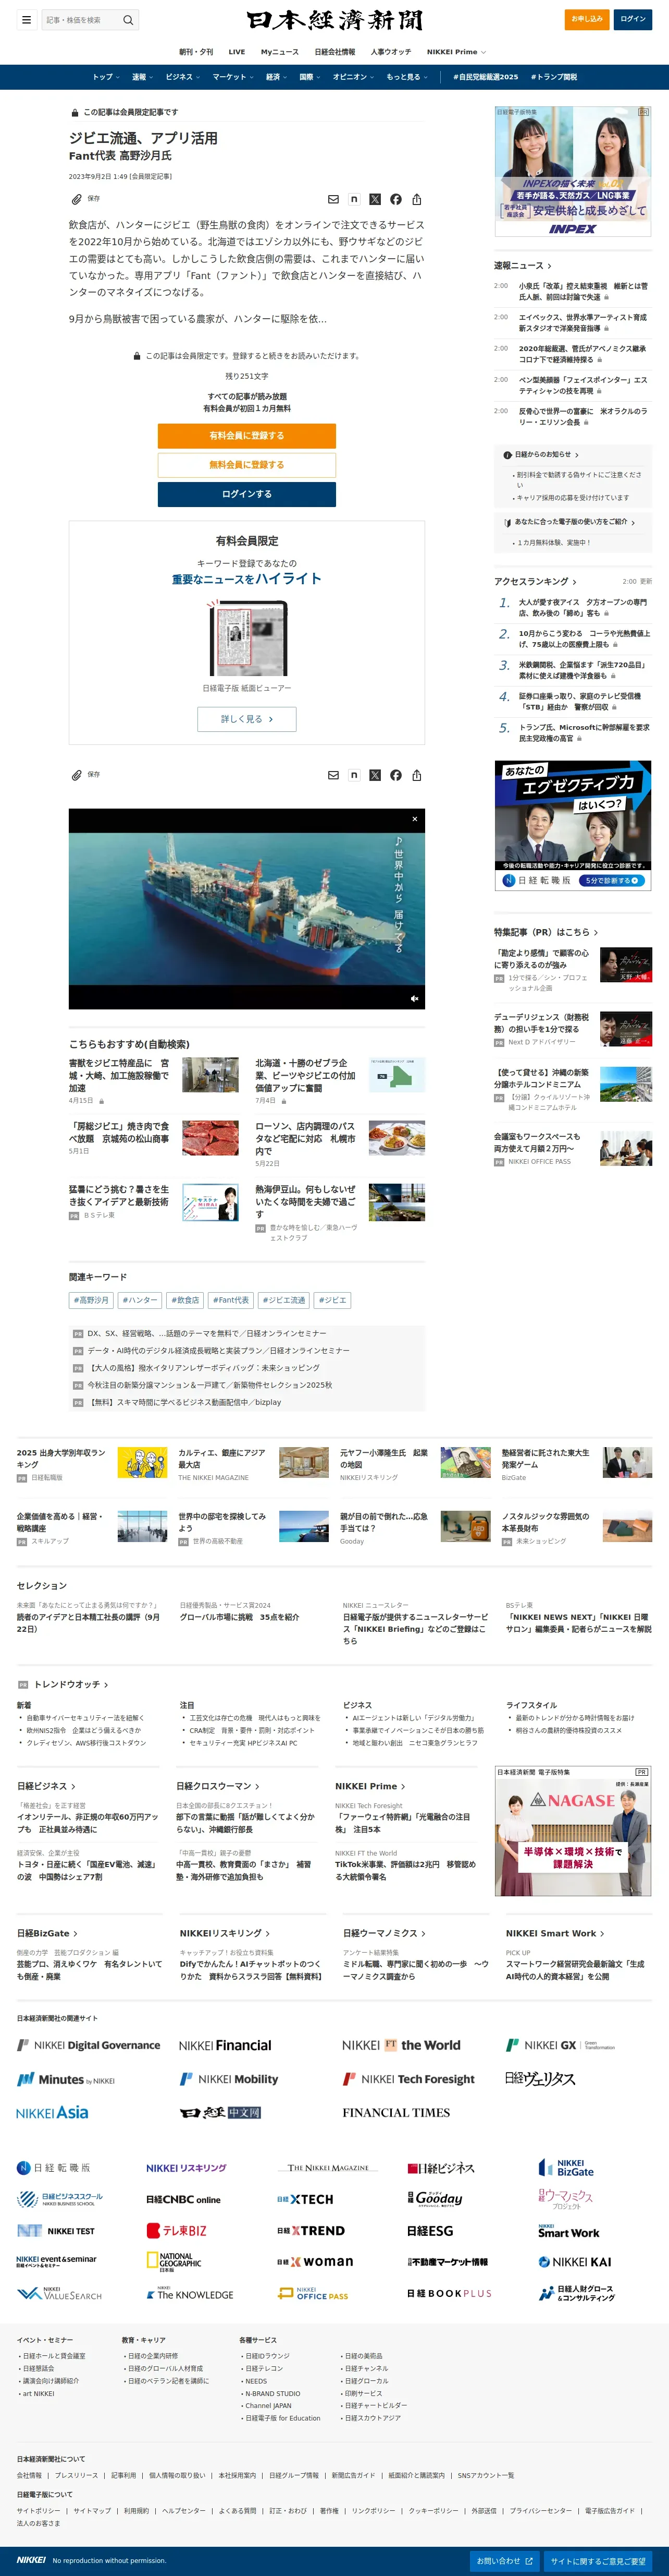Expand the NIKKEI Prime header dropdown
The width and height of the screenshot is (669, 2576).
pyautogui.click(x=456, y=52)
